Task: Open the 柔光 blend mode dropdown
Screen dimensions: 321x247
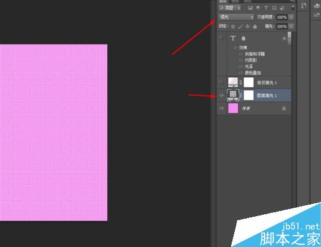Action: 236,17
